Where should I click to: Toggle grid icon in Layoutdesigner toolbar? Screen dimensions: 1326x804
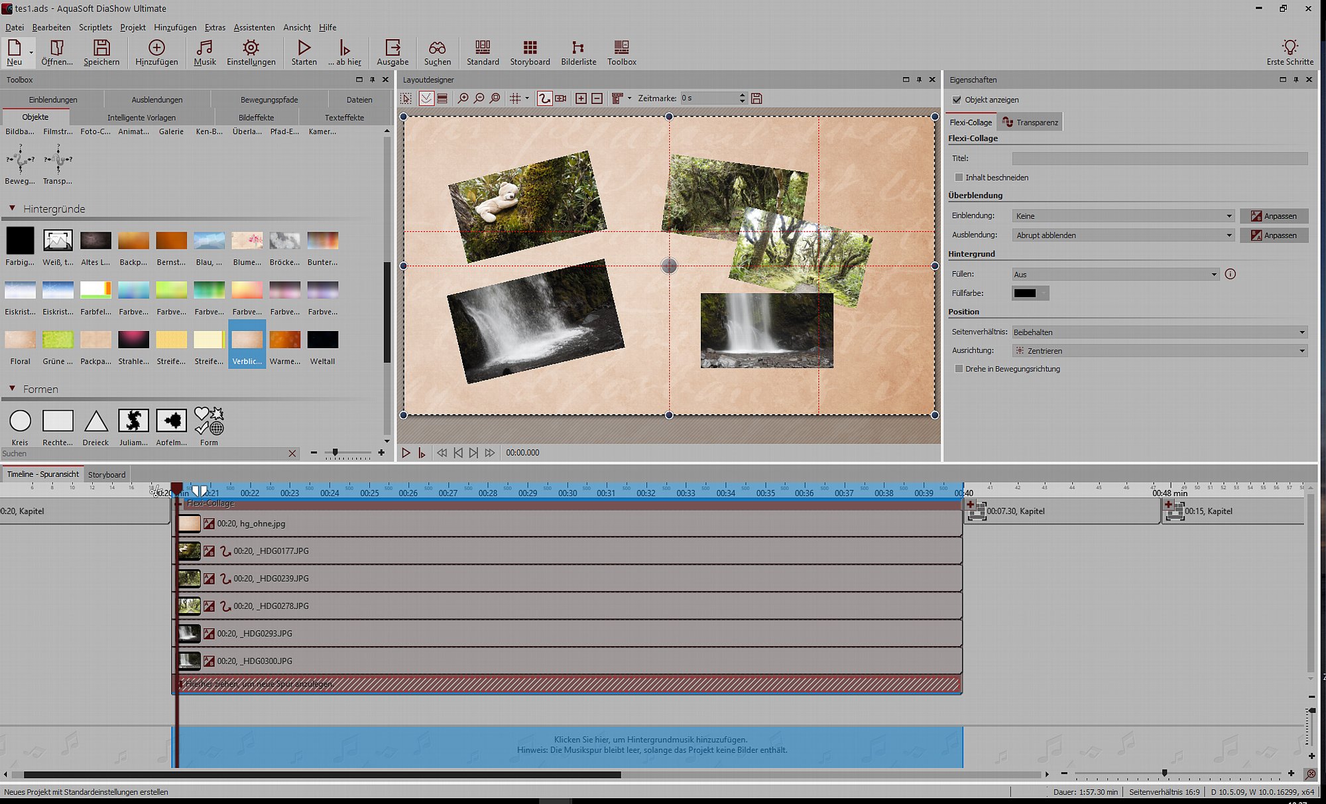tap(515, 98)
